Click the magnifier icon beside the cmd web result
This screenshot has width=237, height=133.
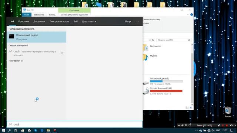tap(10, 51)
